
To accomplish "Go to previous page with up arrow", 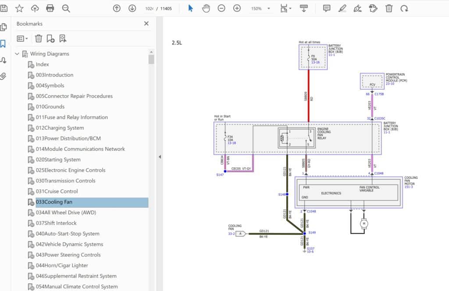I will click(117, 8).
